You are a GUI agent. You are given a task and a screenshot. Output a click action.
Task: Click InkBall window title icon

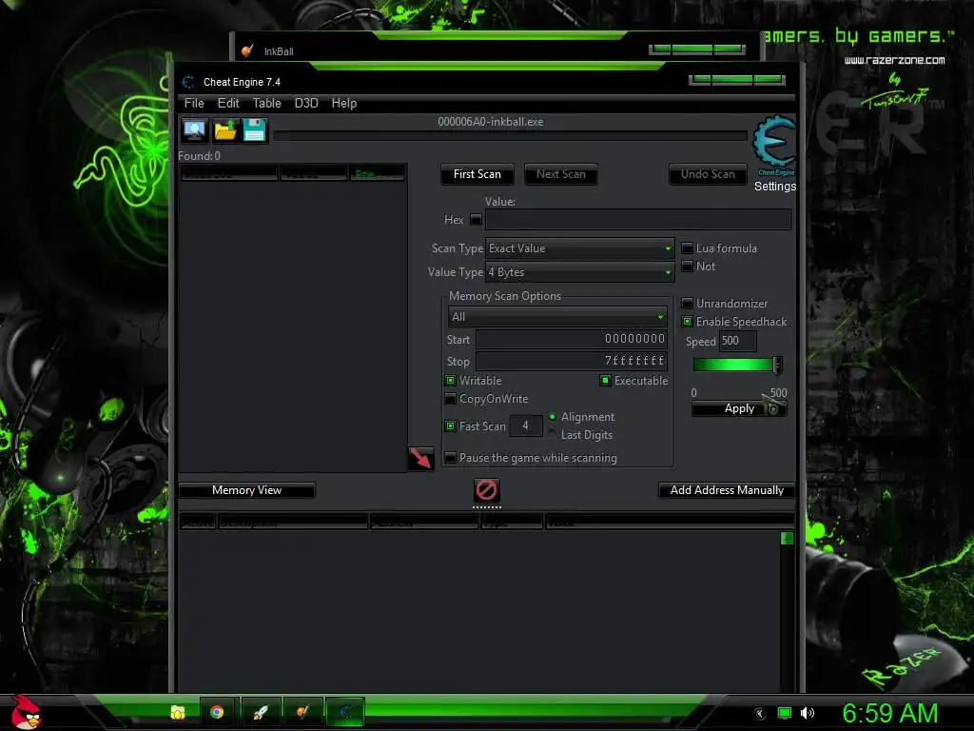click(x=247, y=51)
